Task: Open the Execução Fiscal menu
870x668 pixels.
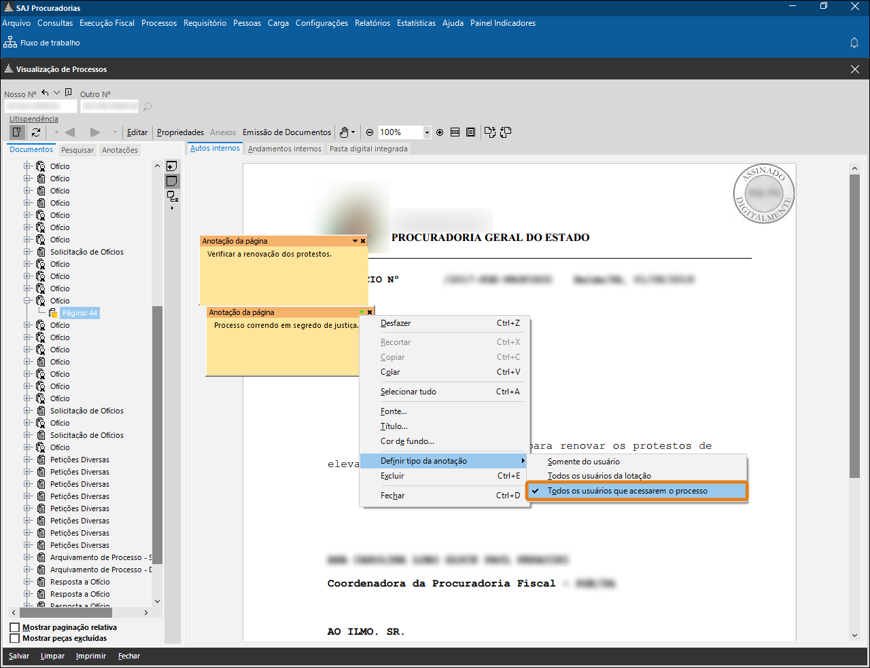Action: 107,23
